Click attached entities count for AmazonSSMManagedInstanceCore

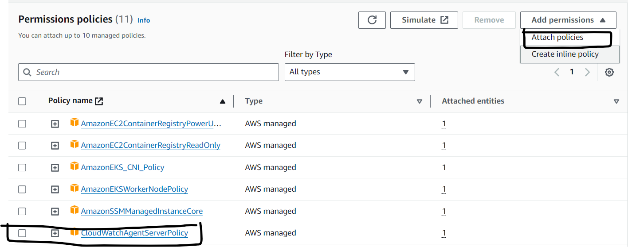click(444, 212)
